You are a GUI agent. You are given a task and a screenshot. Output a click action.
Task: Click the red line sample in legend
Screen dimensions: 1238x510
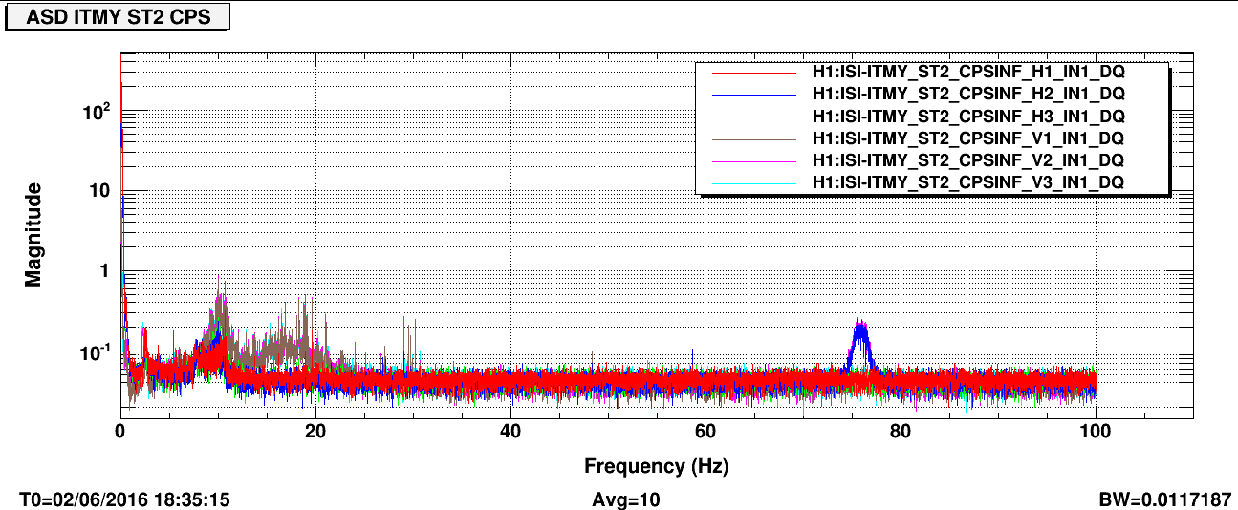(749, 73)
